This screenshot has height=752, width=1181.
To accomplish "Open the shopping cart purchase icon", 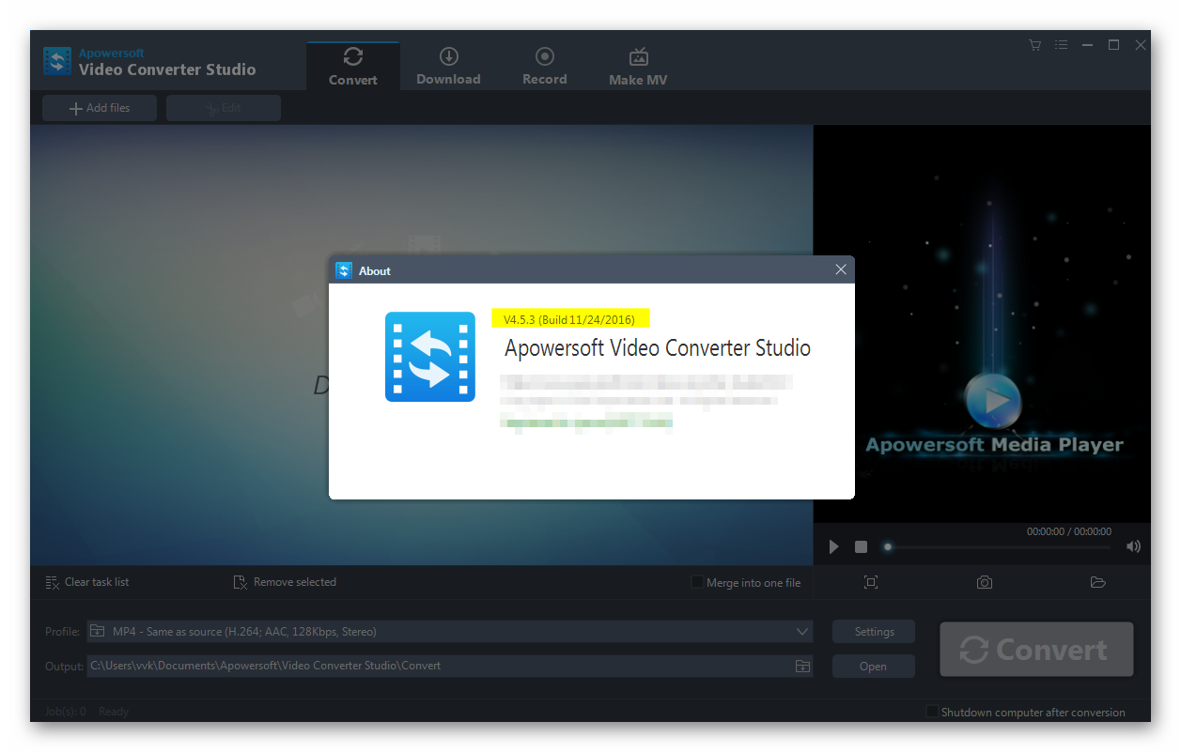I will point(1034,45).
